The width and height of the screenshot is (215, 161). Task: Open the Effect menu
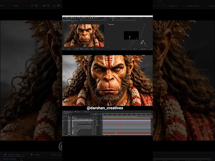pyautogui.click(x=77, y=16)
